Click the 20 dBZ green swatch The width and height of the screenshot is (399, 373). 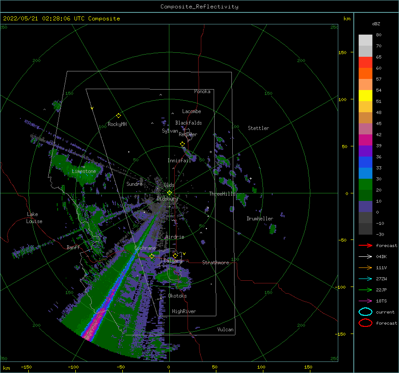tap(365, 195)
